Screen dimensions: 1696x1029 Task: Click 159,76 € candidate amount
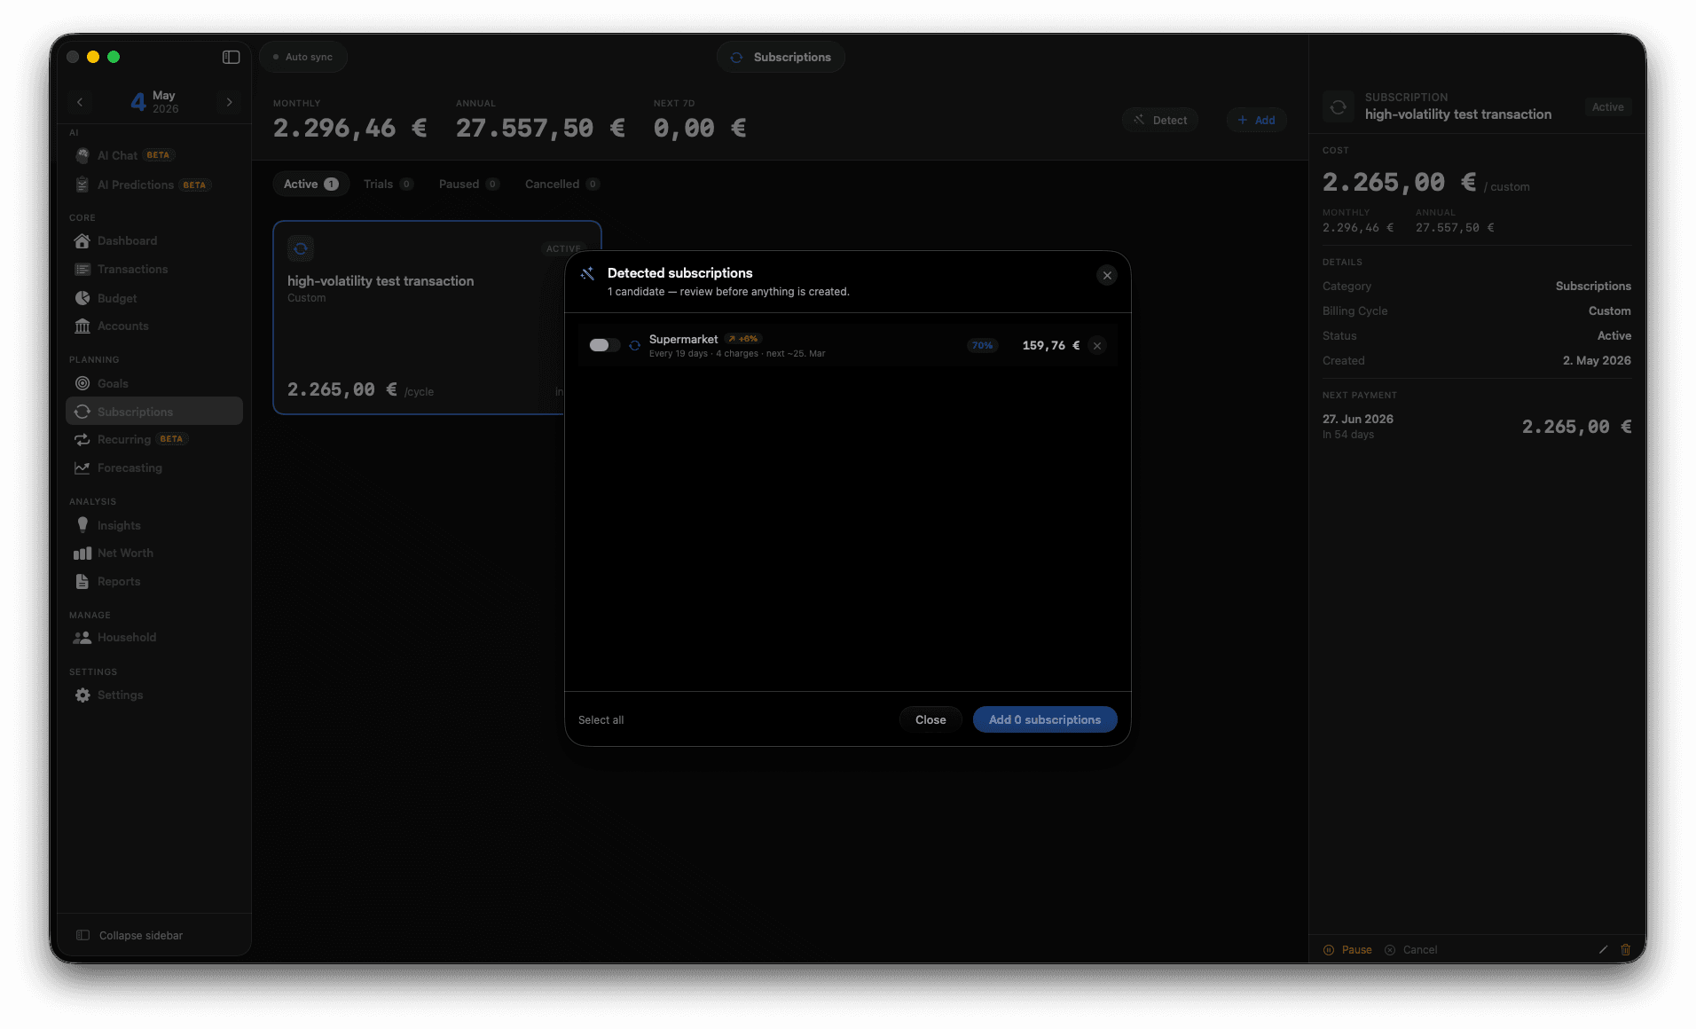tap(1050, 346)
